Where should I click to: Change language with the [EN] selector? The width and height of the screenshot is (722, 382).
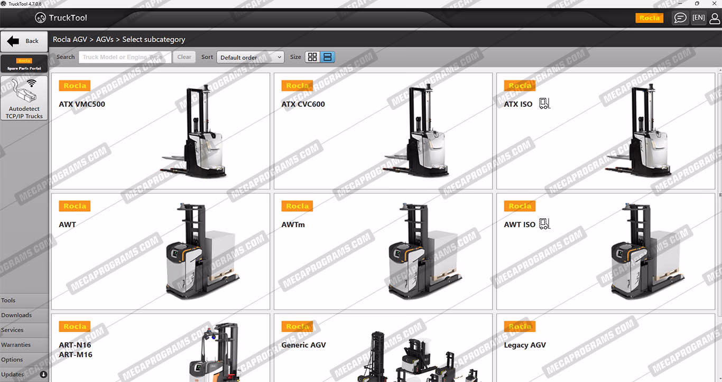pos(699,17)
